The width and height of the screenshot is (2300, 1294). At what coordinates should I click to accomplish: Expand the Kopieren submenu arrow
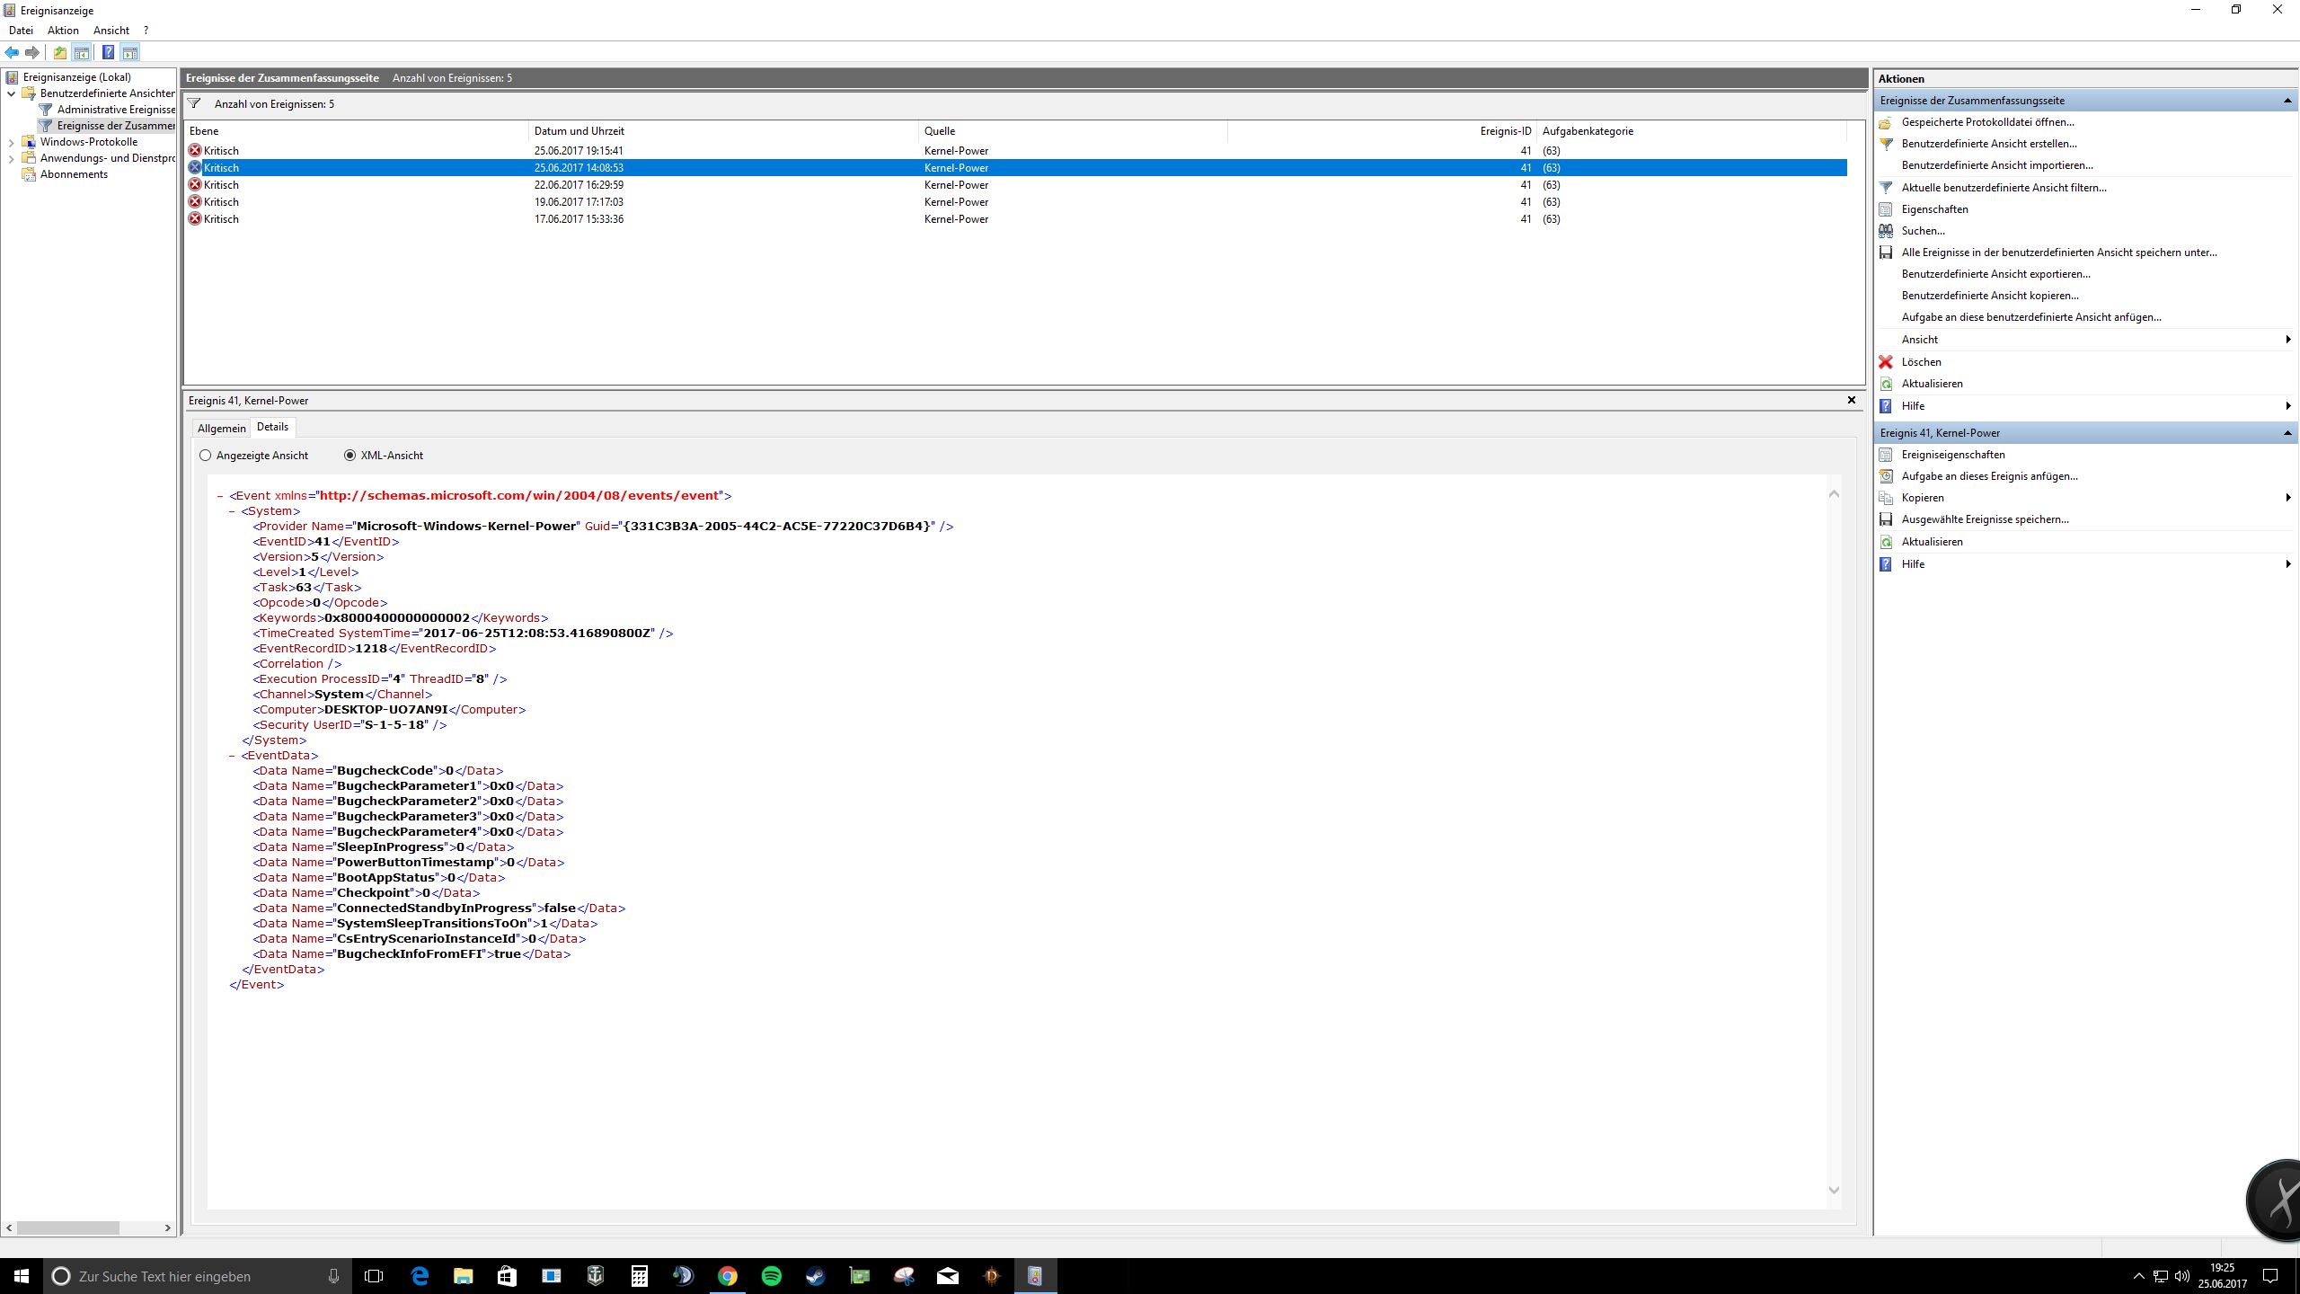click(2287, 498)
